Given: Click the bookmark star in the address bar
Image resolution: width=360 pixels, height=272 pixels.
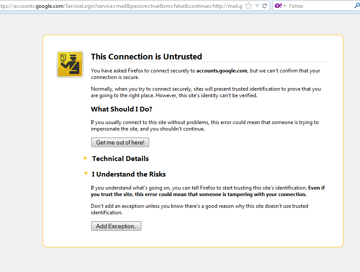Looking at the screenshot, I should (x=249, y=6).
